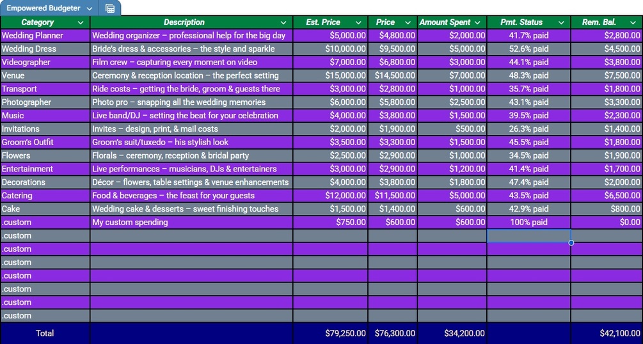Select the Wedding Dress category cell
643x344 pixels.
pyautogui.click(x=45, y=49)
